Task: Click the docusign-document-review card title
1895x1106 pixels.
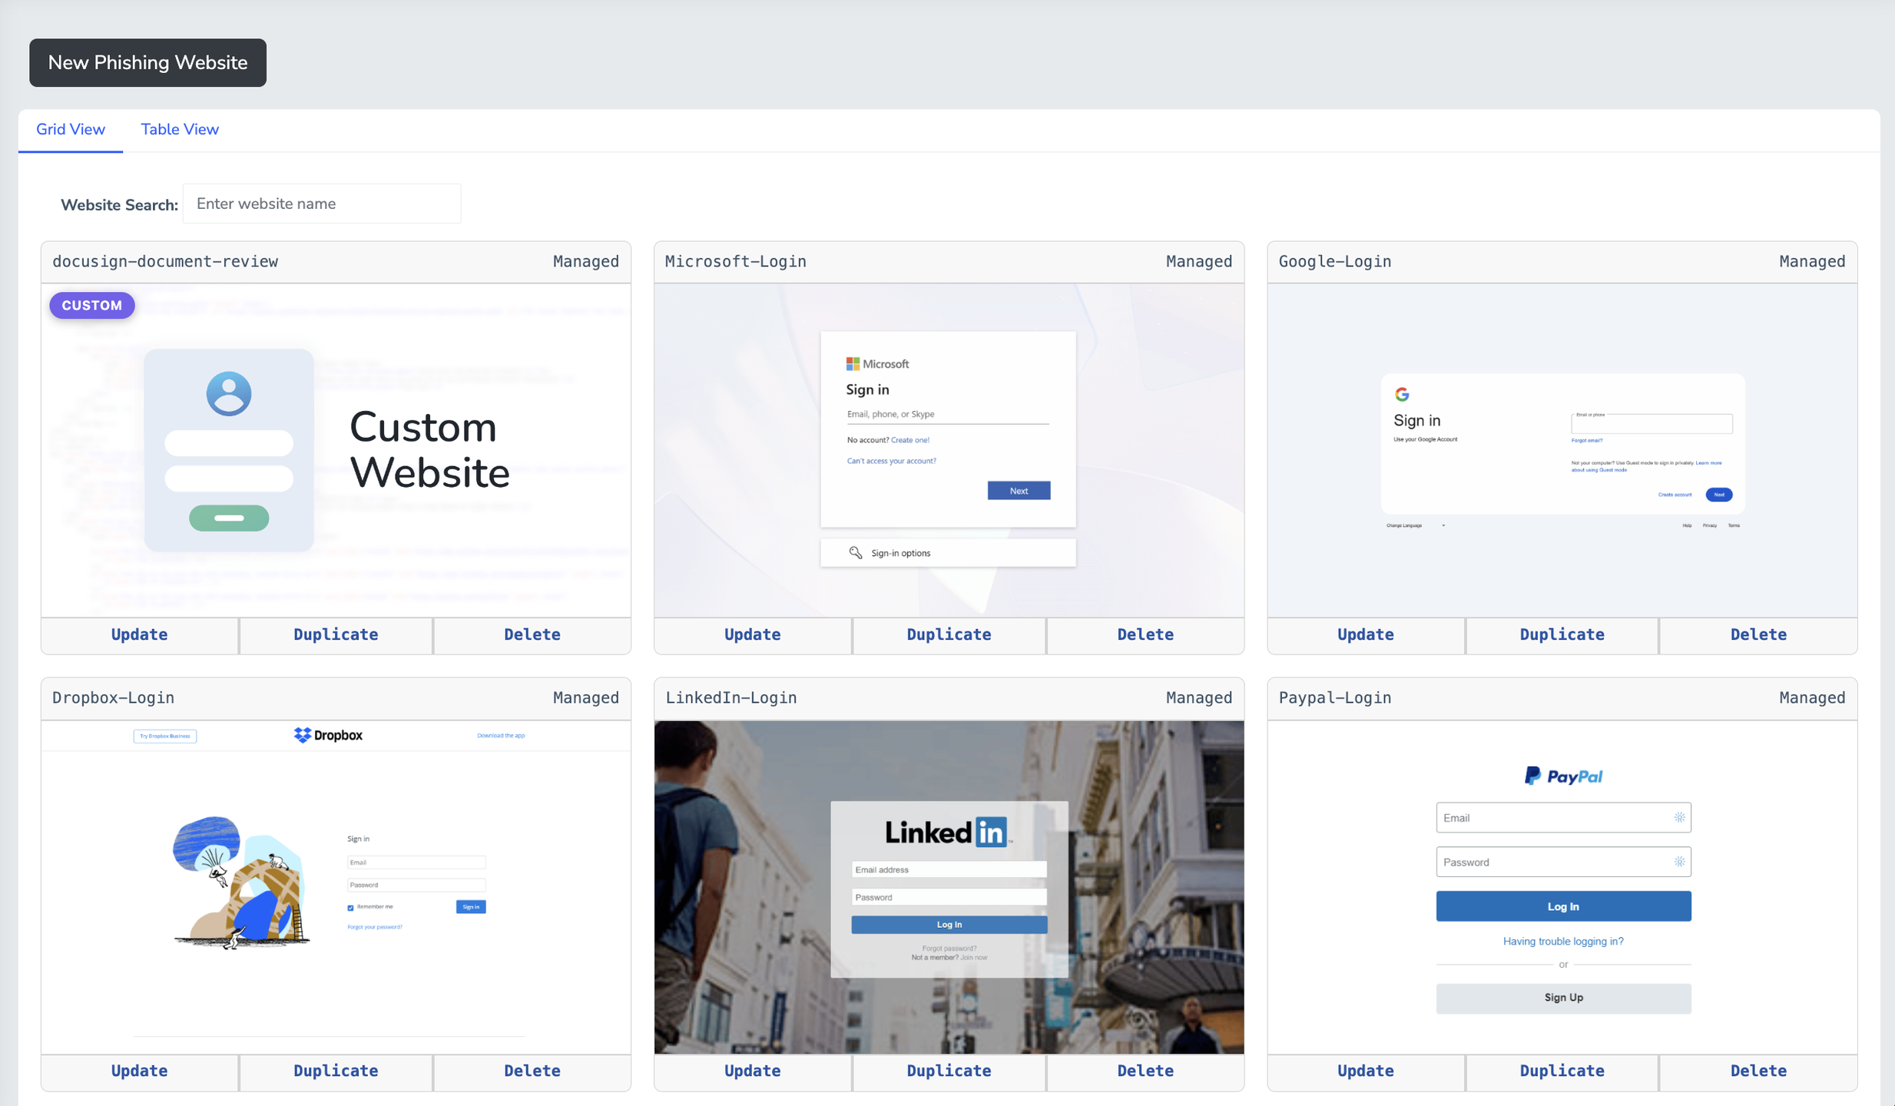Action: point(165,261)
